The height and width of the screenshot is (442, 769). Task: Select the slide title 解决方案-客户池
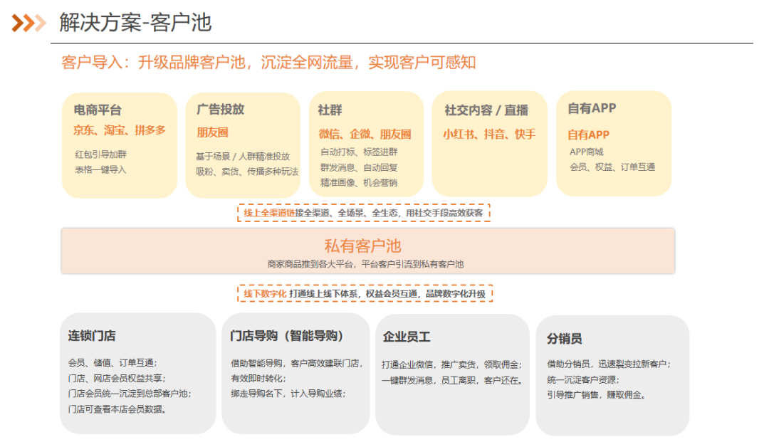point(135,23)
